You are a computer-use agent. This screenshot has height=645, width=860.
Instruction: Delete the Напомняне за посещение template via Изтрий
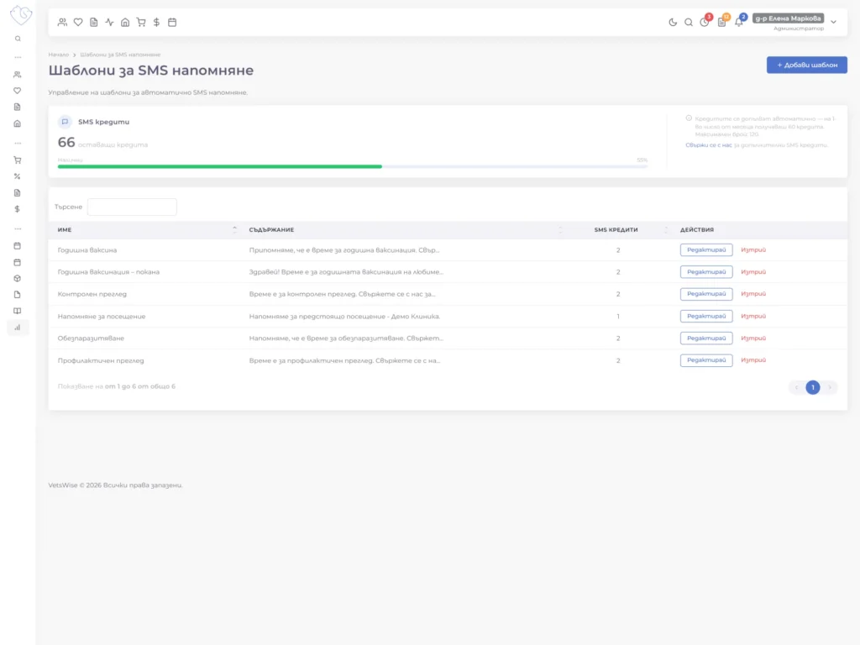753,317
